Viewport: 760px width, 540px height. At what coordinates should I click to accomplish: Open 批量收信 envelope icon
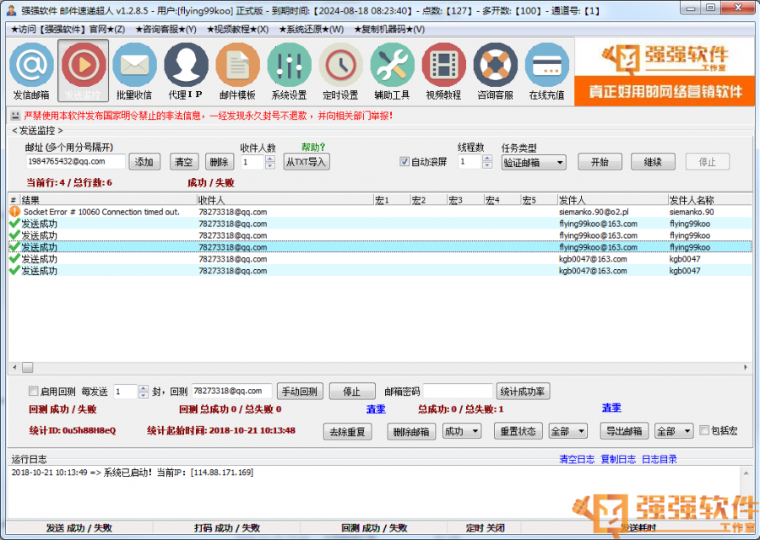pos(135,65)
